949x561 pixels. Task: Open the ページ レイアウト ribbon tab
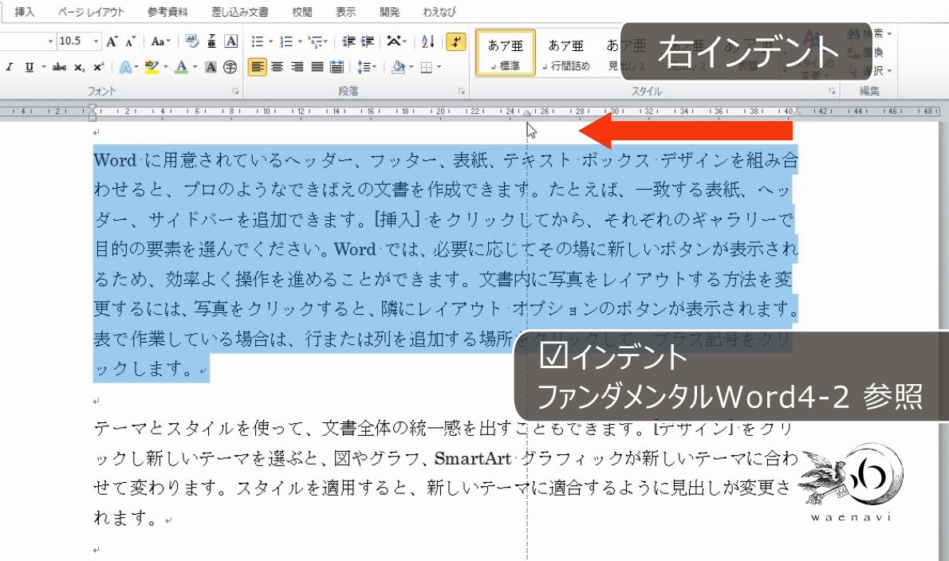click(x=91, y=11)
